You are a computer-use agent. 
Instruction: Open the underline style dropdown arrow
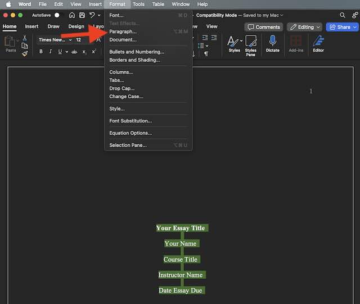tap(67, 52)
